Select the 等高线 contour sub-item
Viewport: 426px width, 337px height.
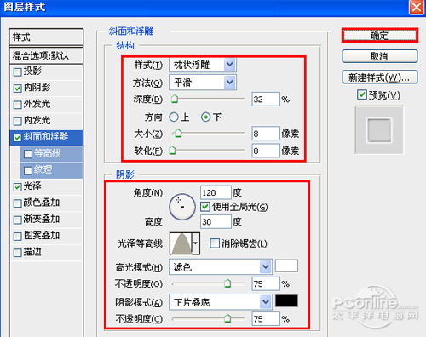pos(52,153)
